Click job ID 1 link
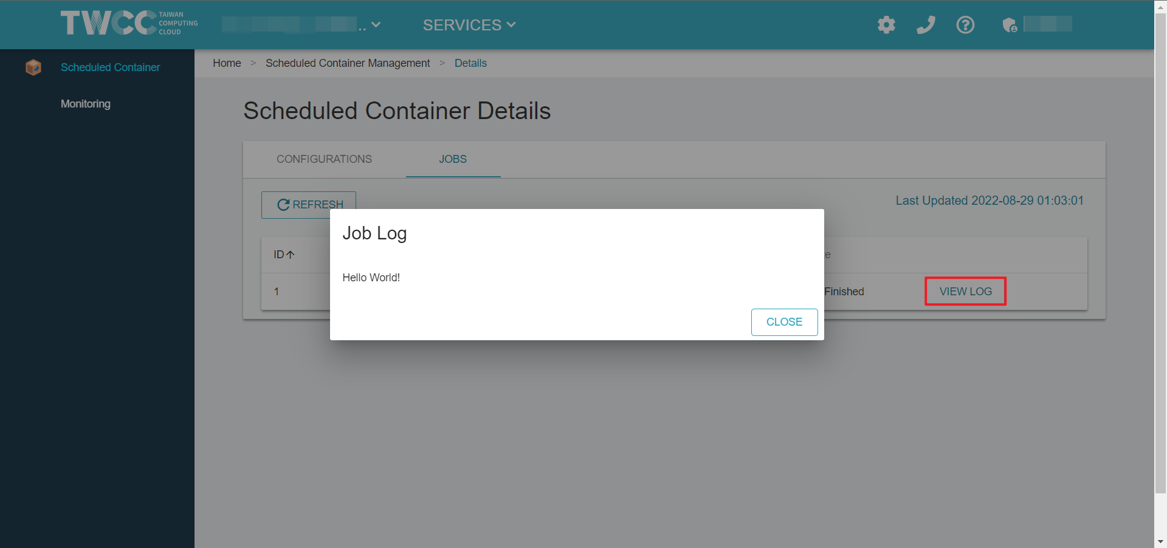Screen dimensions: 1167x548 tap(277, 292)
